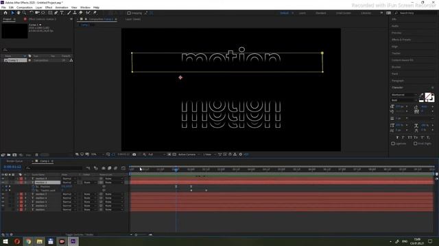The height and width of the screenshot is (246, 439).
Task: Open the Effect menu
Action: 49,8
